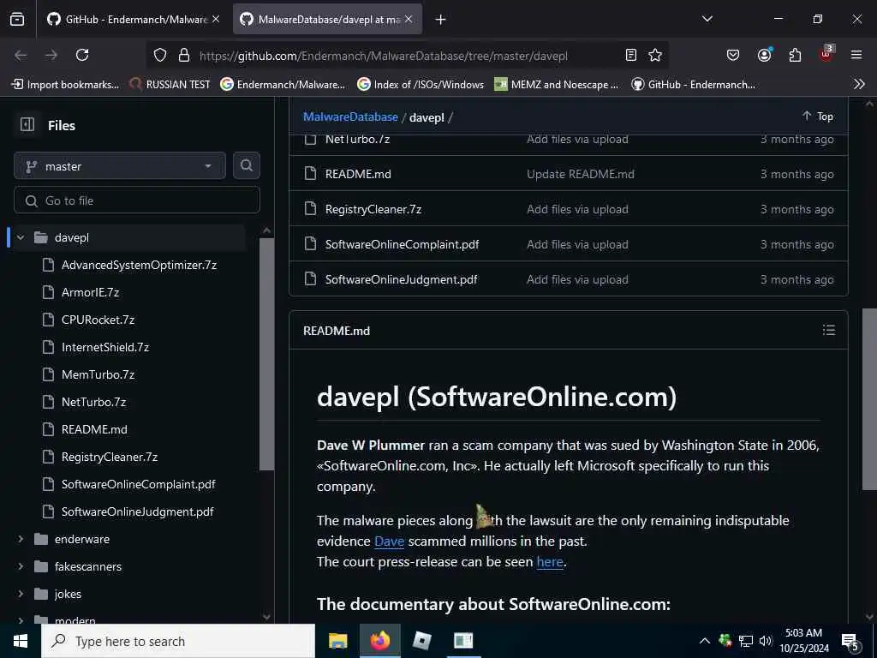Click the Go to file input
Viewport: 877px width, 658px height.
[137, 200]
